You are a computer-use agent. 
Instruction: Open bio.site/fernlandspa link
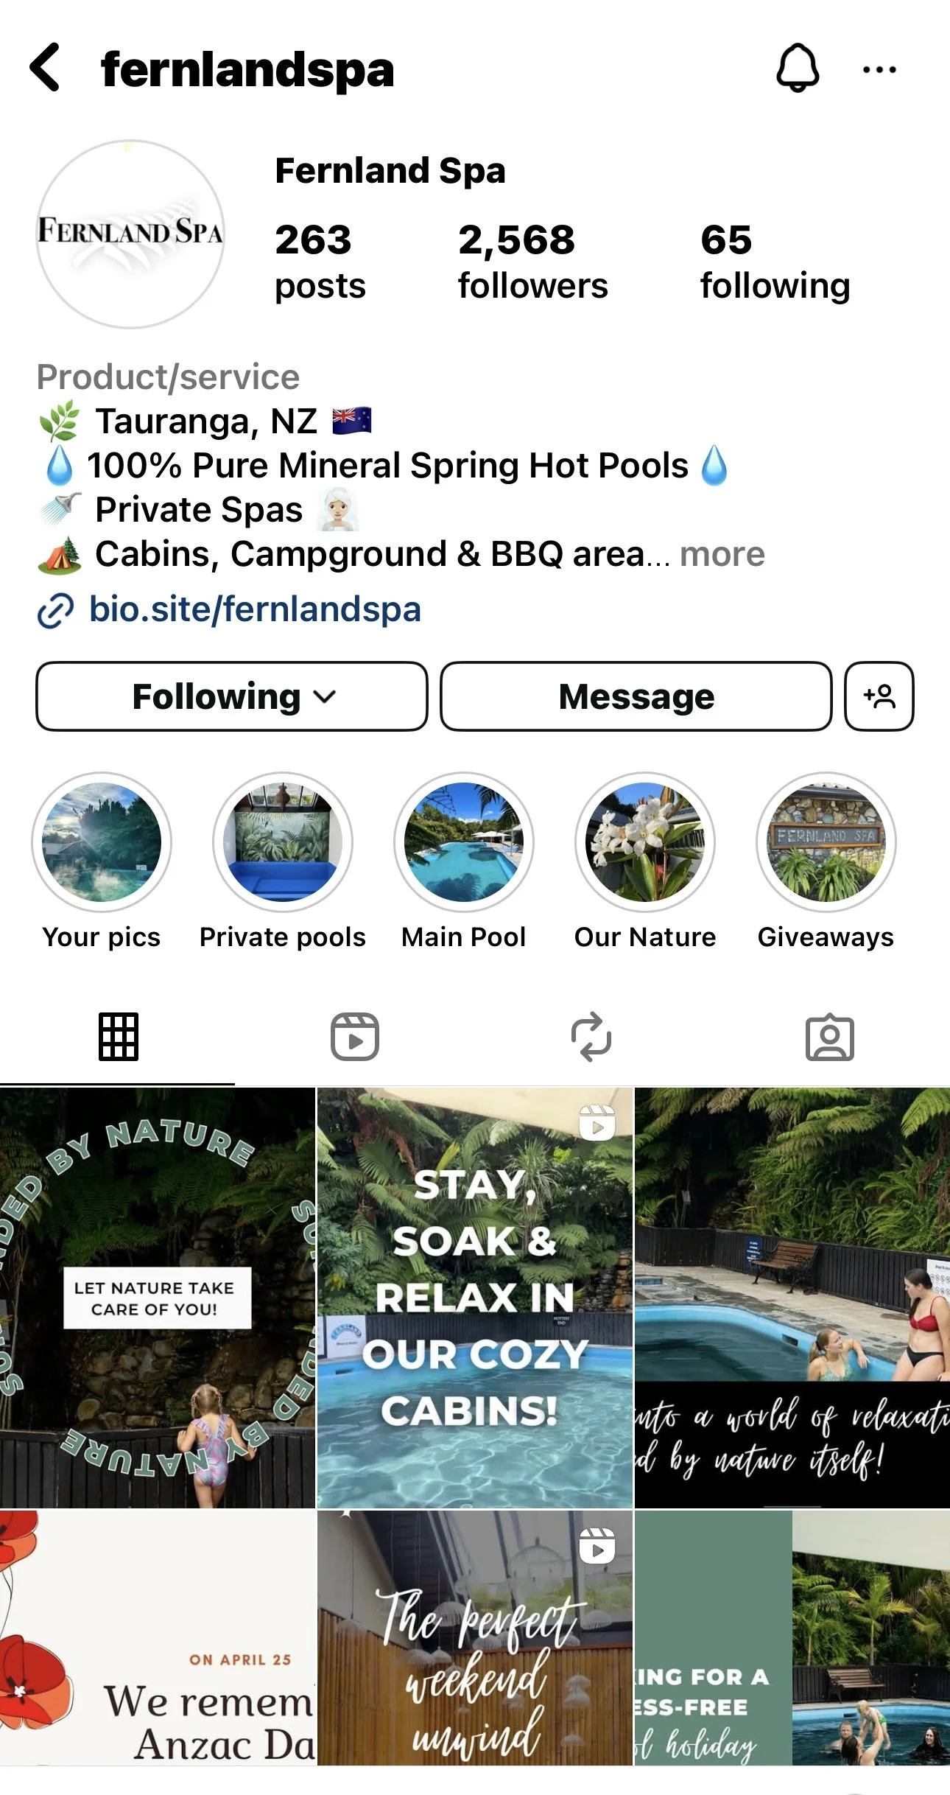[x=255, y=609]
